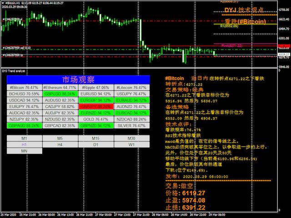This screenshot has height=218, width=291.
Task: Select the W1 weekly timeframe
Action: [131, 144]
